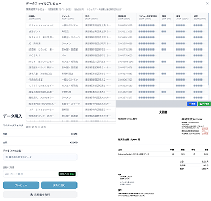Click the 決済に進む button

point(59,185)
